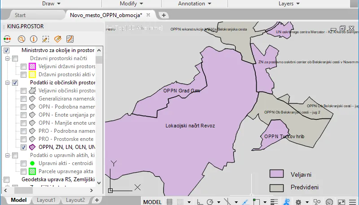The image size is (359, 205).
Task: Enable Parcele upravnega akta checkbox
Action: tap(24, 171)
